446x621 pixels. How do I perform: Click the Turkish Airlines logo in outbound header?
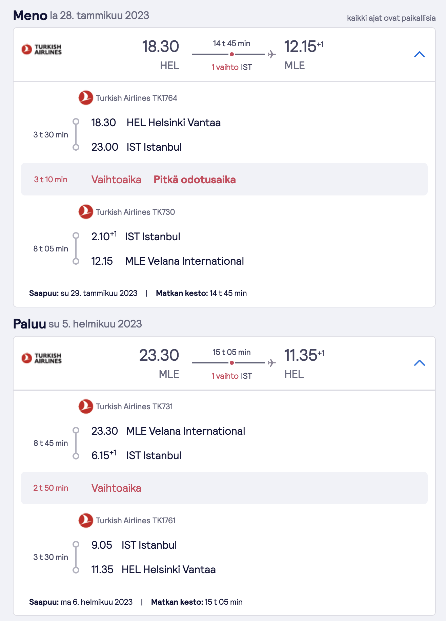(41, 50)
